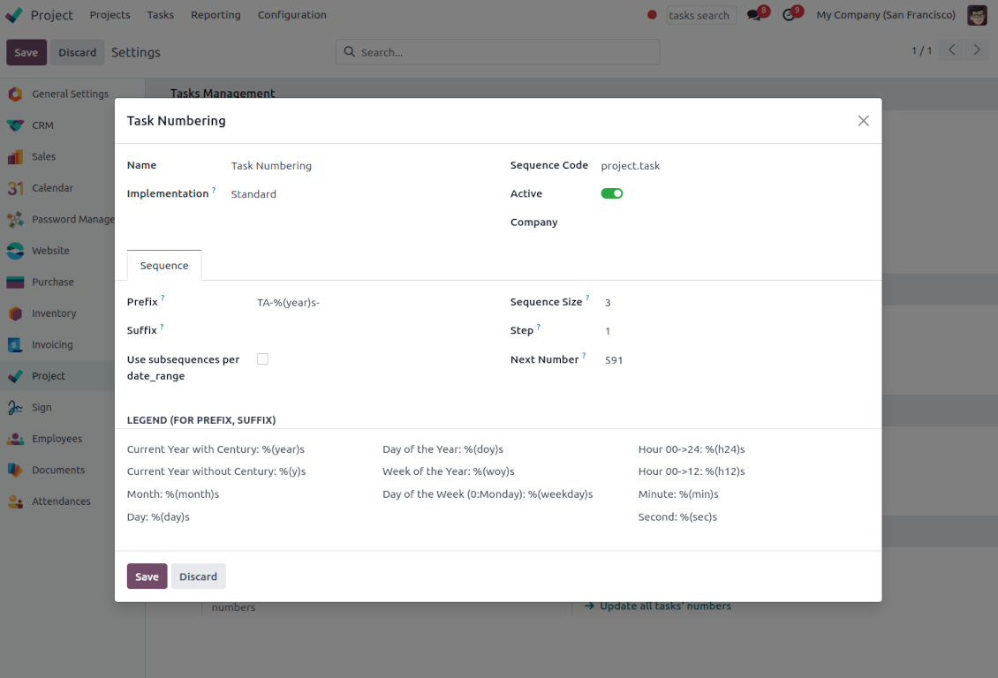998x678 pixels.
Task: Click the Website module icon
Action: click(15, 251)
